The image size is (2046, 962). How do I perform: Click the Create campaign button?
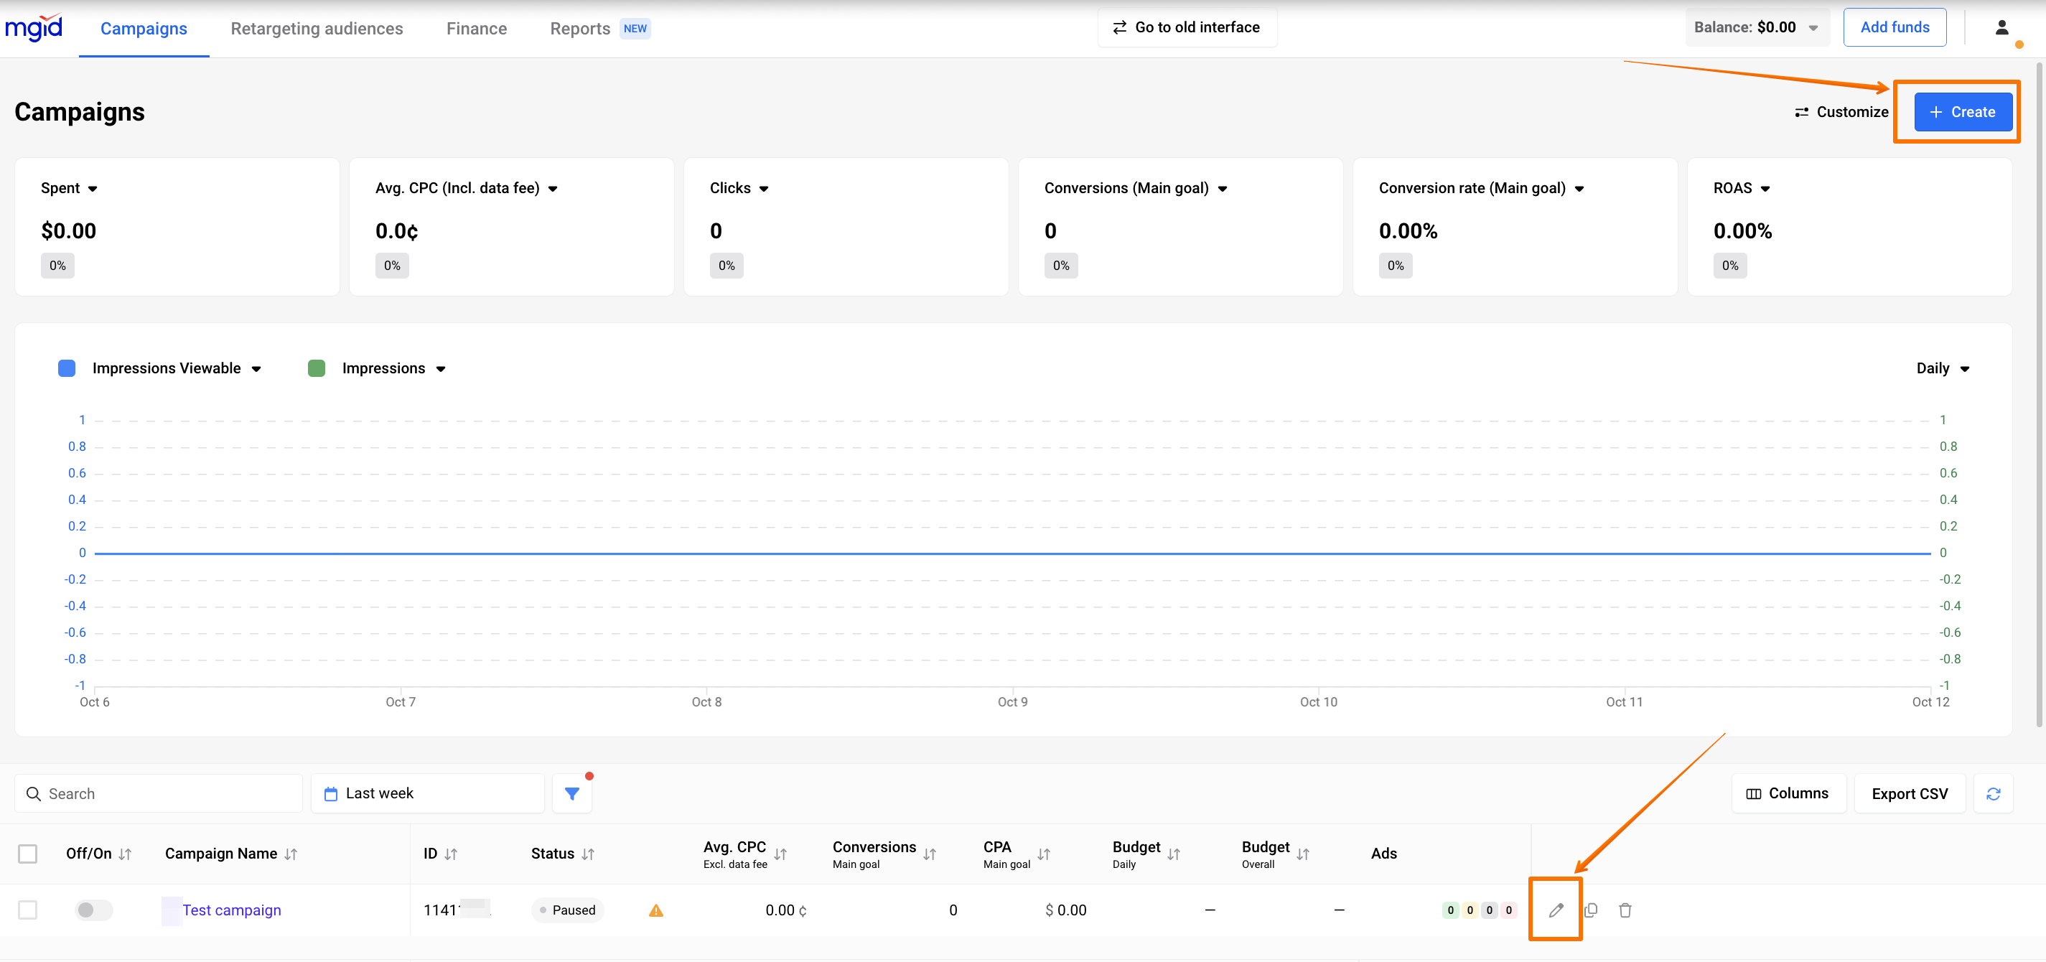coord(1962,112)
